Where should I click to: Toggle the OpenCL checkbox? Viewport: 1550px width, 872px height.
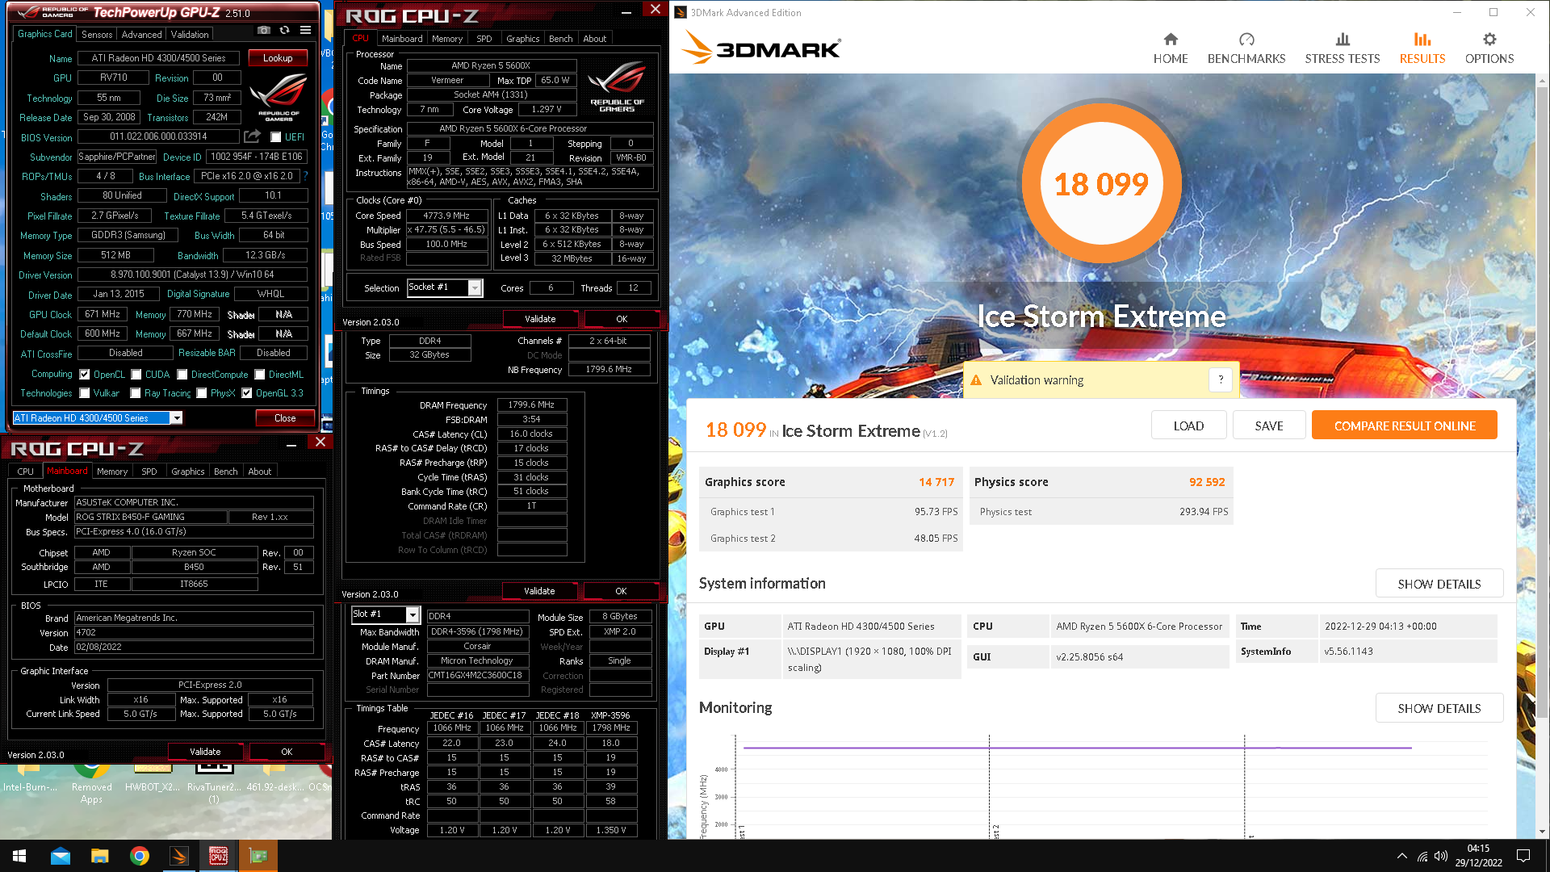[85, 375]
